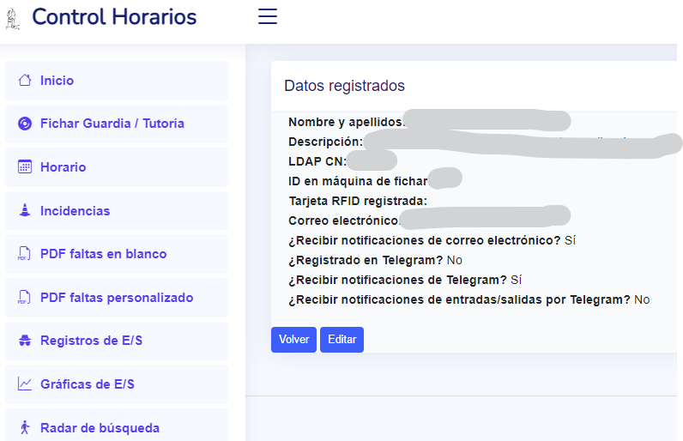Click the Control Horarios logo image
The width and height of the screenshot is (683, 441).
pos(13,19)
